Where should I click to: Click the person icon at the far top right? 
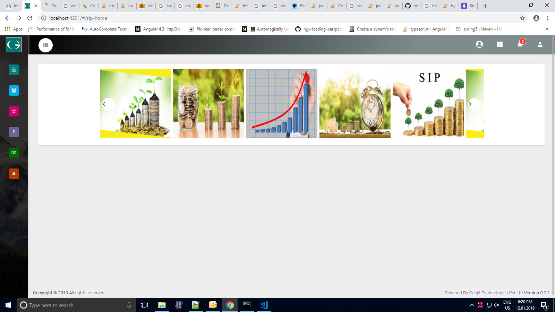click(540, 44)
